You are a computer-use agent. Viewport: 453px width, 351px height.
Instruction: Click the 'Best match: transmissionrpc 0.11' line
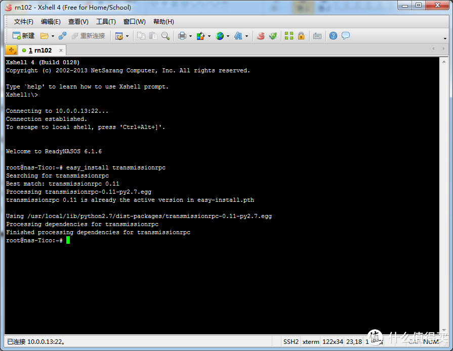point(62,184)
